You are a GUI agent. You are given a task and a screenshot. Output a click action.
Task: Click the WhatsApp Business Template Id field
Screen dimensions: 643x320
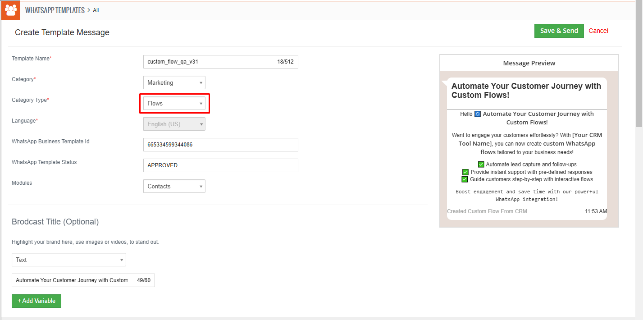pyautogui.click(x=221, y=145)
